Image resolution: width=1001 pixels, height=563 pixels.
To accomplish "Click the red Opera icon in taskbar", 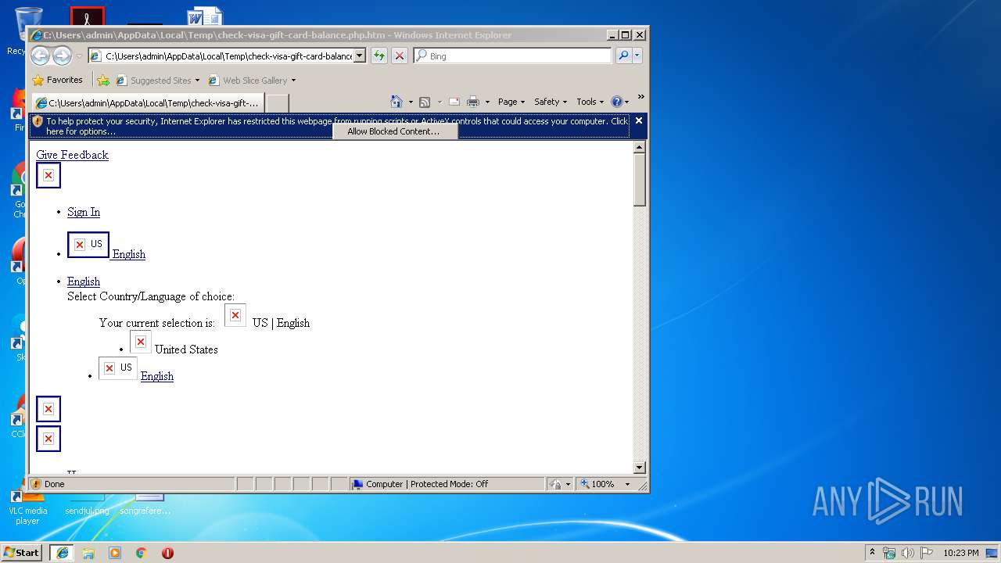I will tap(167, 553).
